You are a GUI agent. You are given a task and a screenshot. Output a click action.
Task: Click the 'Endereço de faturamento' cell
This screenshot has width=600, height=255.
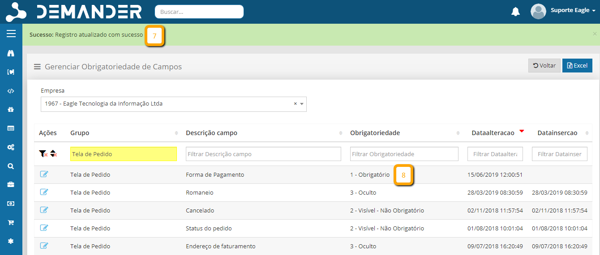point(221,246)
